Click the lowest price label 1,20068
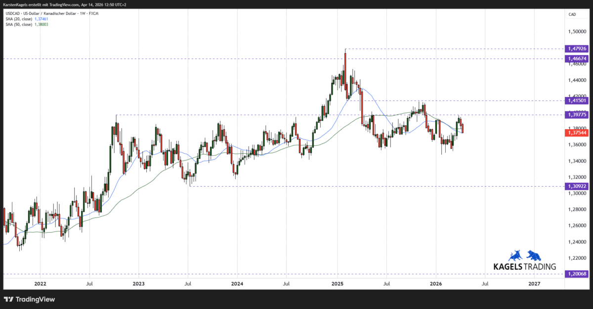This screenshot has height=309, width=593. point(577,275)
